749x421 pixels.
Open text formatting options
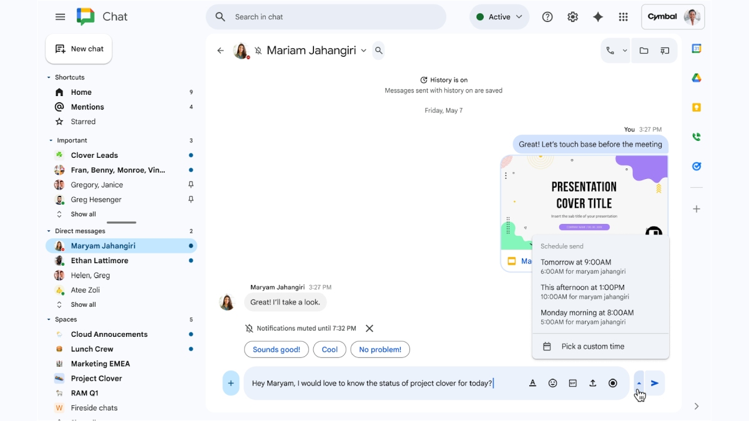(532, 383)
